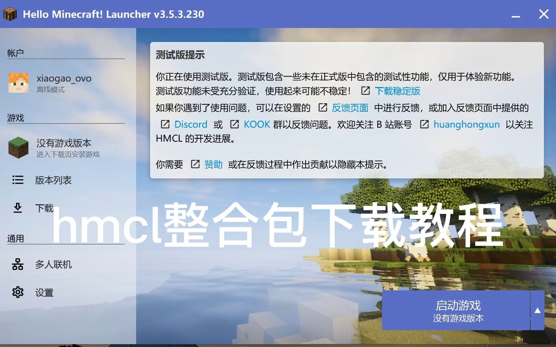This screenshot has width=556, height=347.
Task: Click external link icon before 赞助
Action: click(195, 164)
